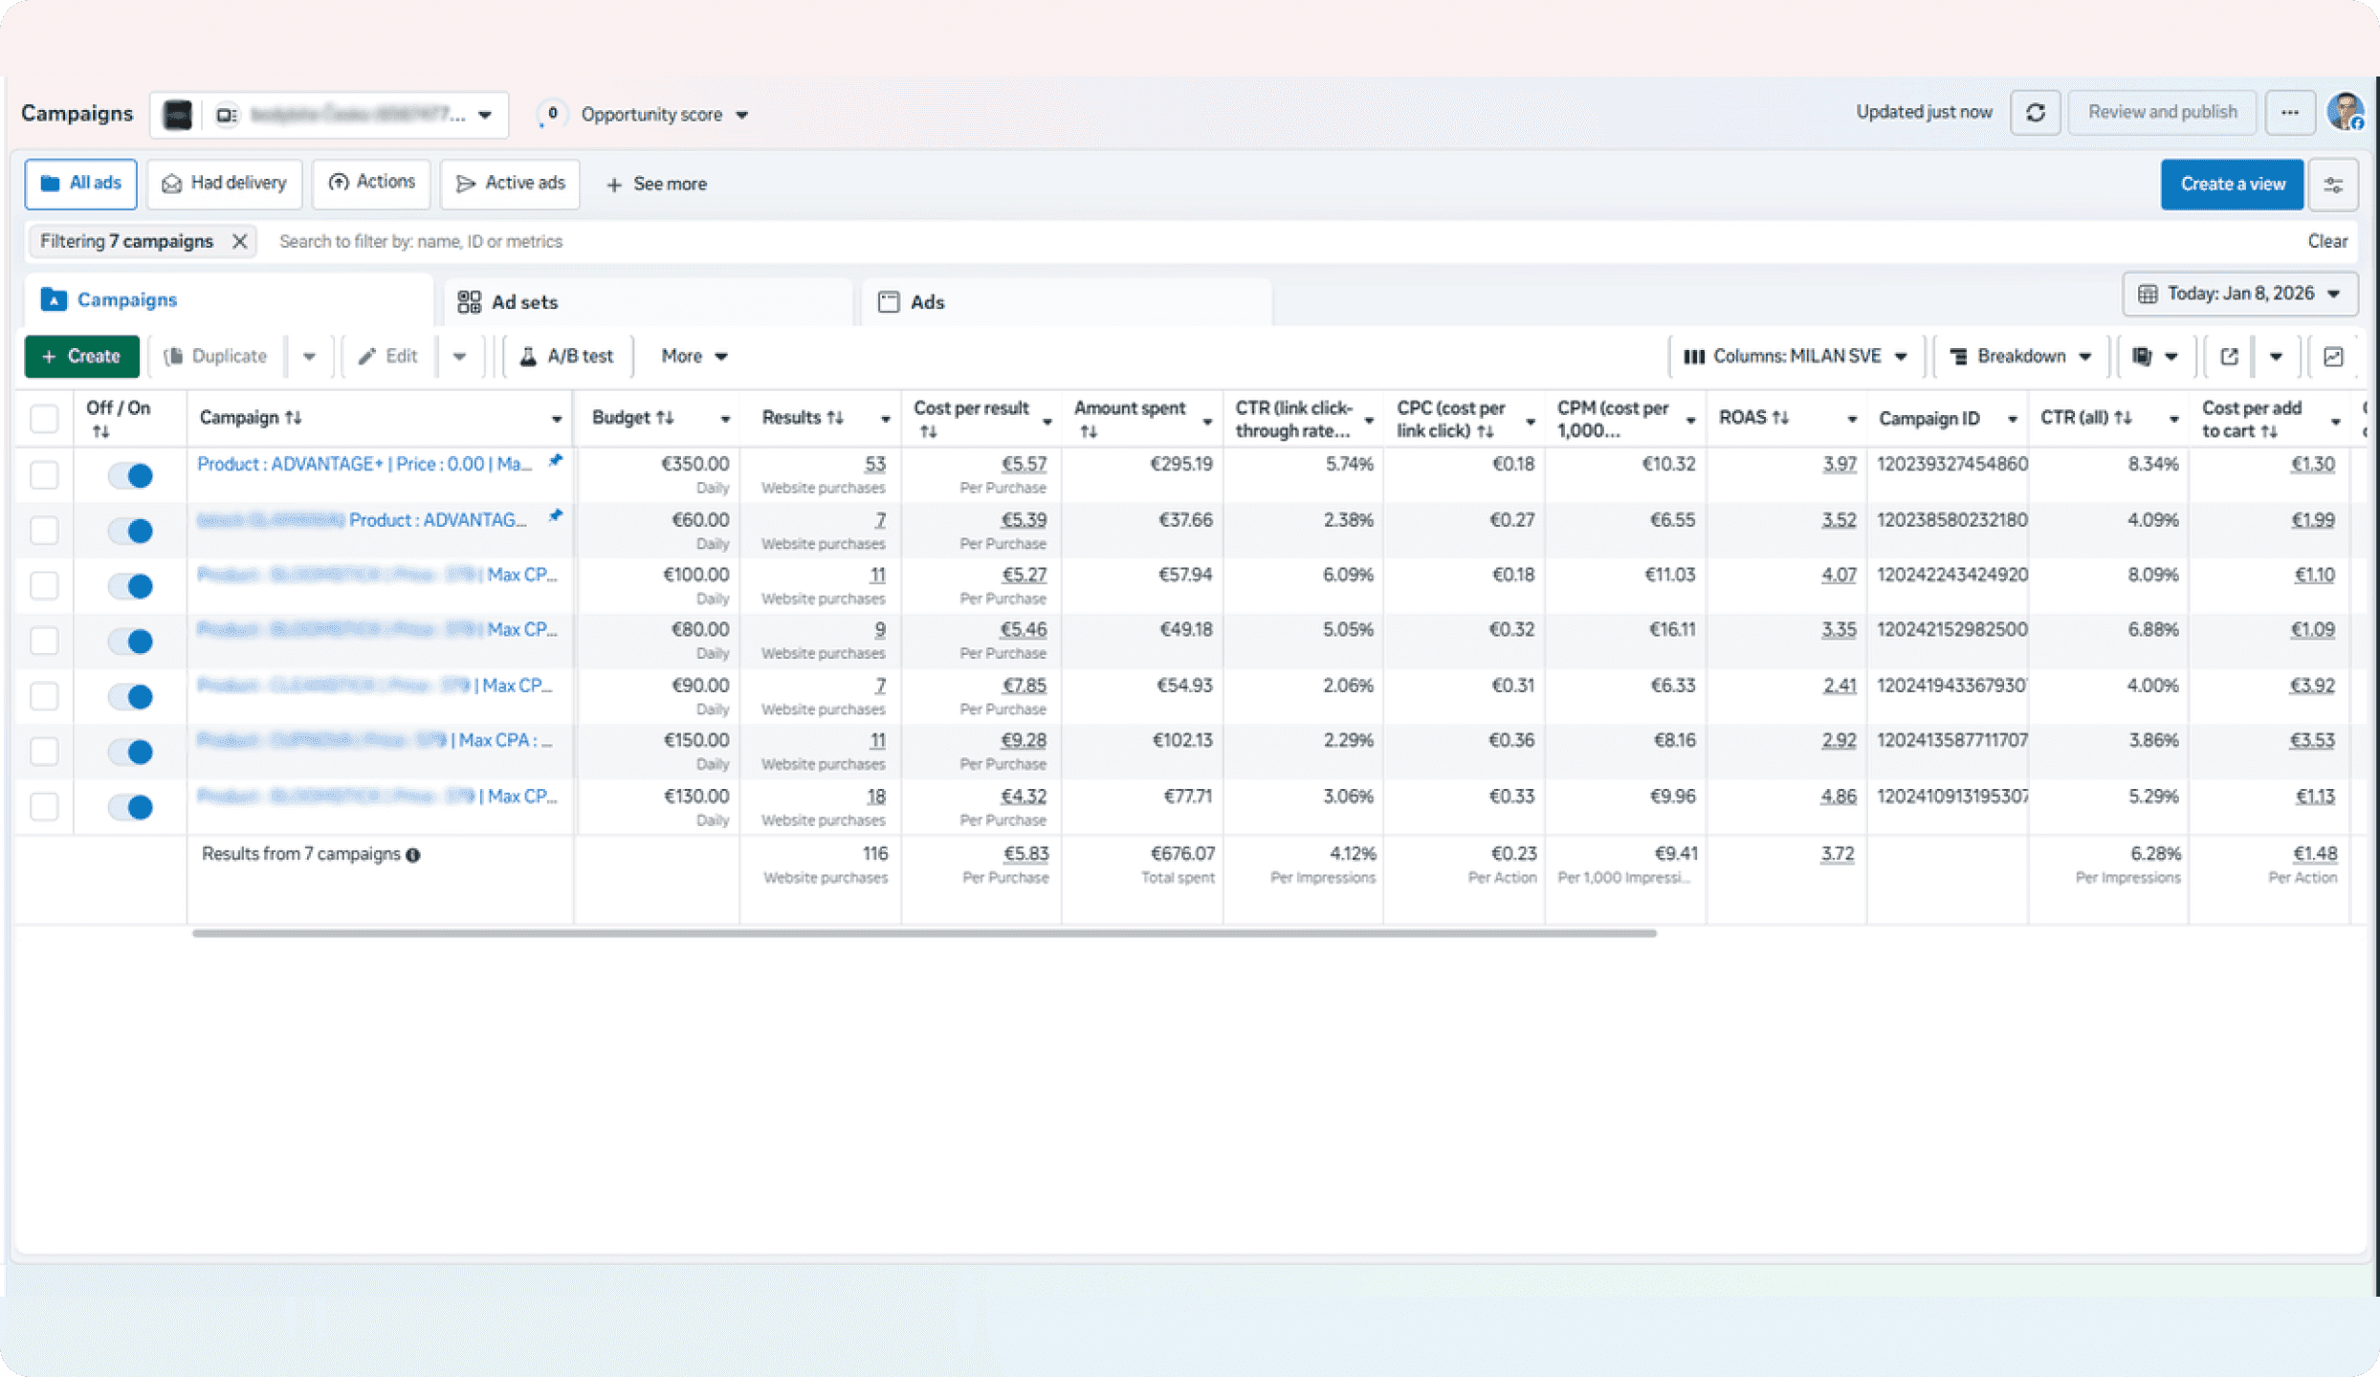This screenshot has width=2380, height=1377.
Task: Open the Product : ADVANTAGE+ campaign link
Action: click(x=364, y=465)
